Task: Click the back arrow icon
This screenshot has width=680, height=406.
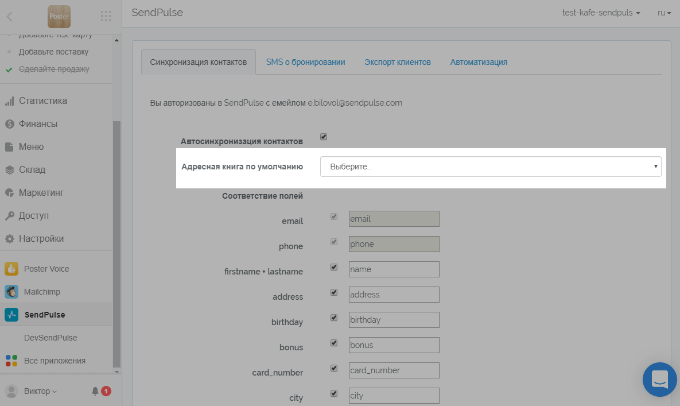Action: click(10, 17)
